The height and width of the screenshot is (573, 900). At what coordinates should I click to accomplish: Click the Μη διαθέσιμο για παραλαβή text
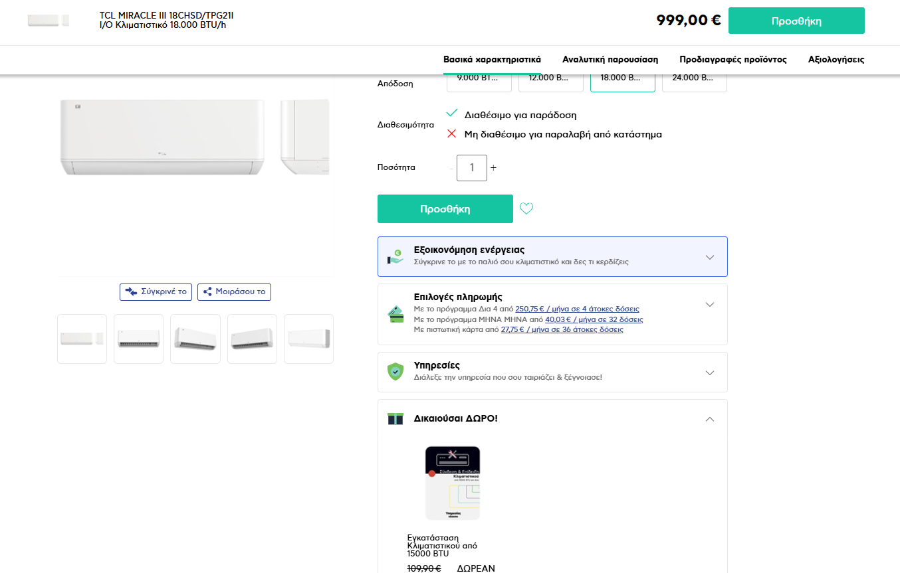[563, 134]
